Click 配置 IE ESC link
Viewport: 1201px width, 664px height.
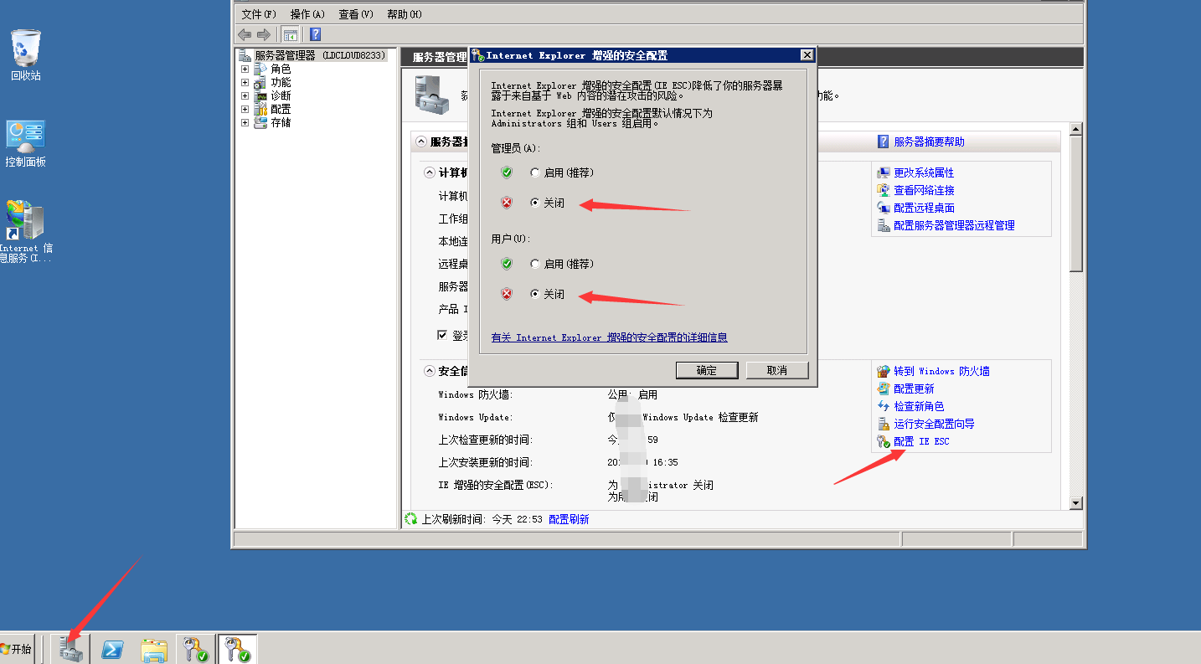point(921,441)
